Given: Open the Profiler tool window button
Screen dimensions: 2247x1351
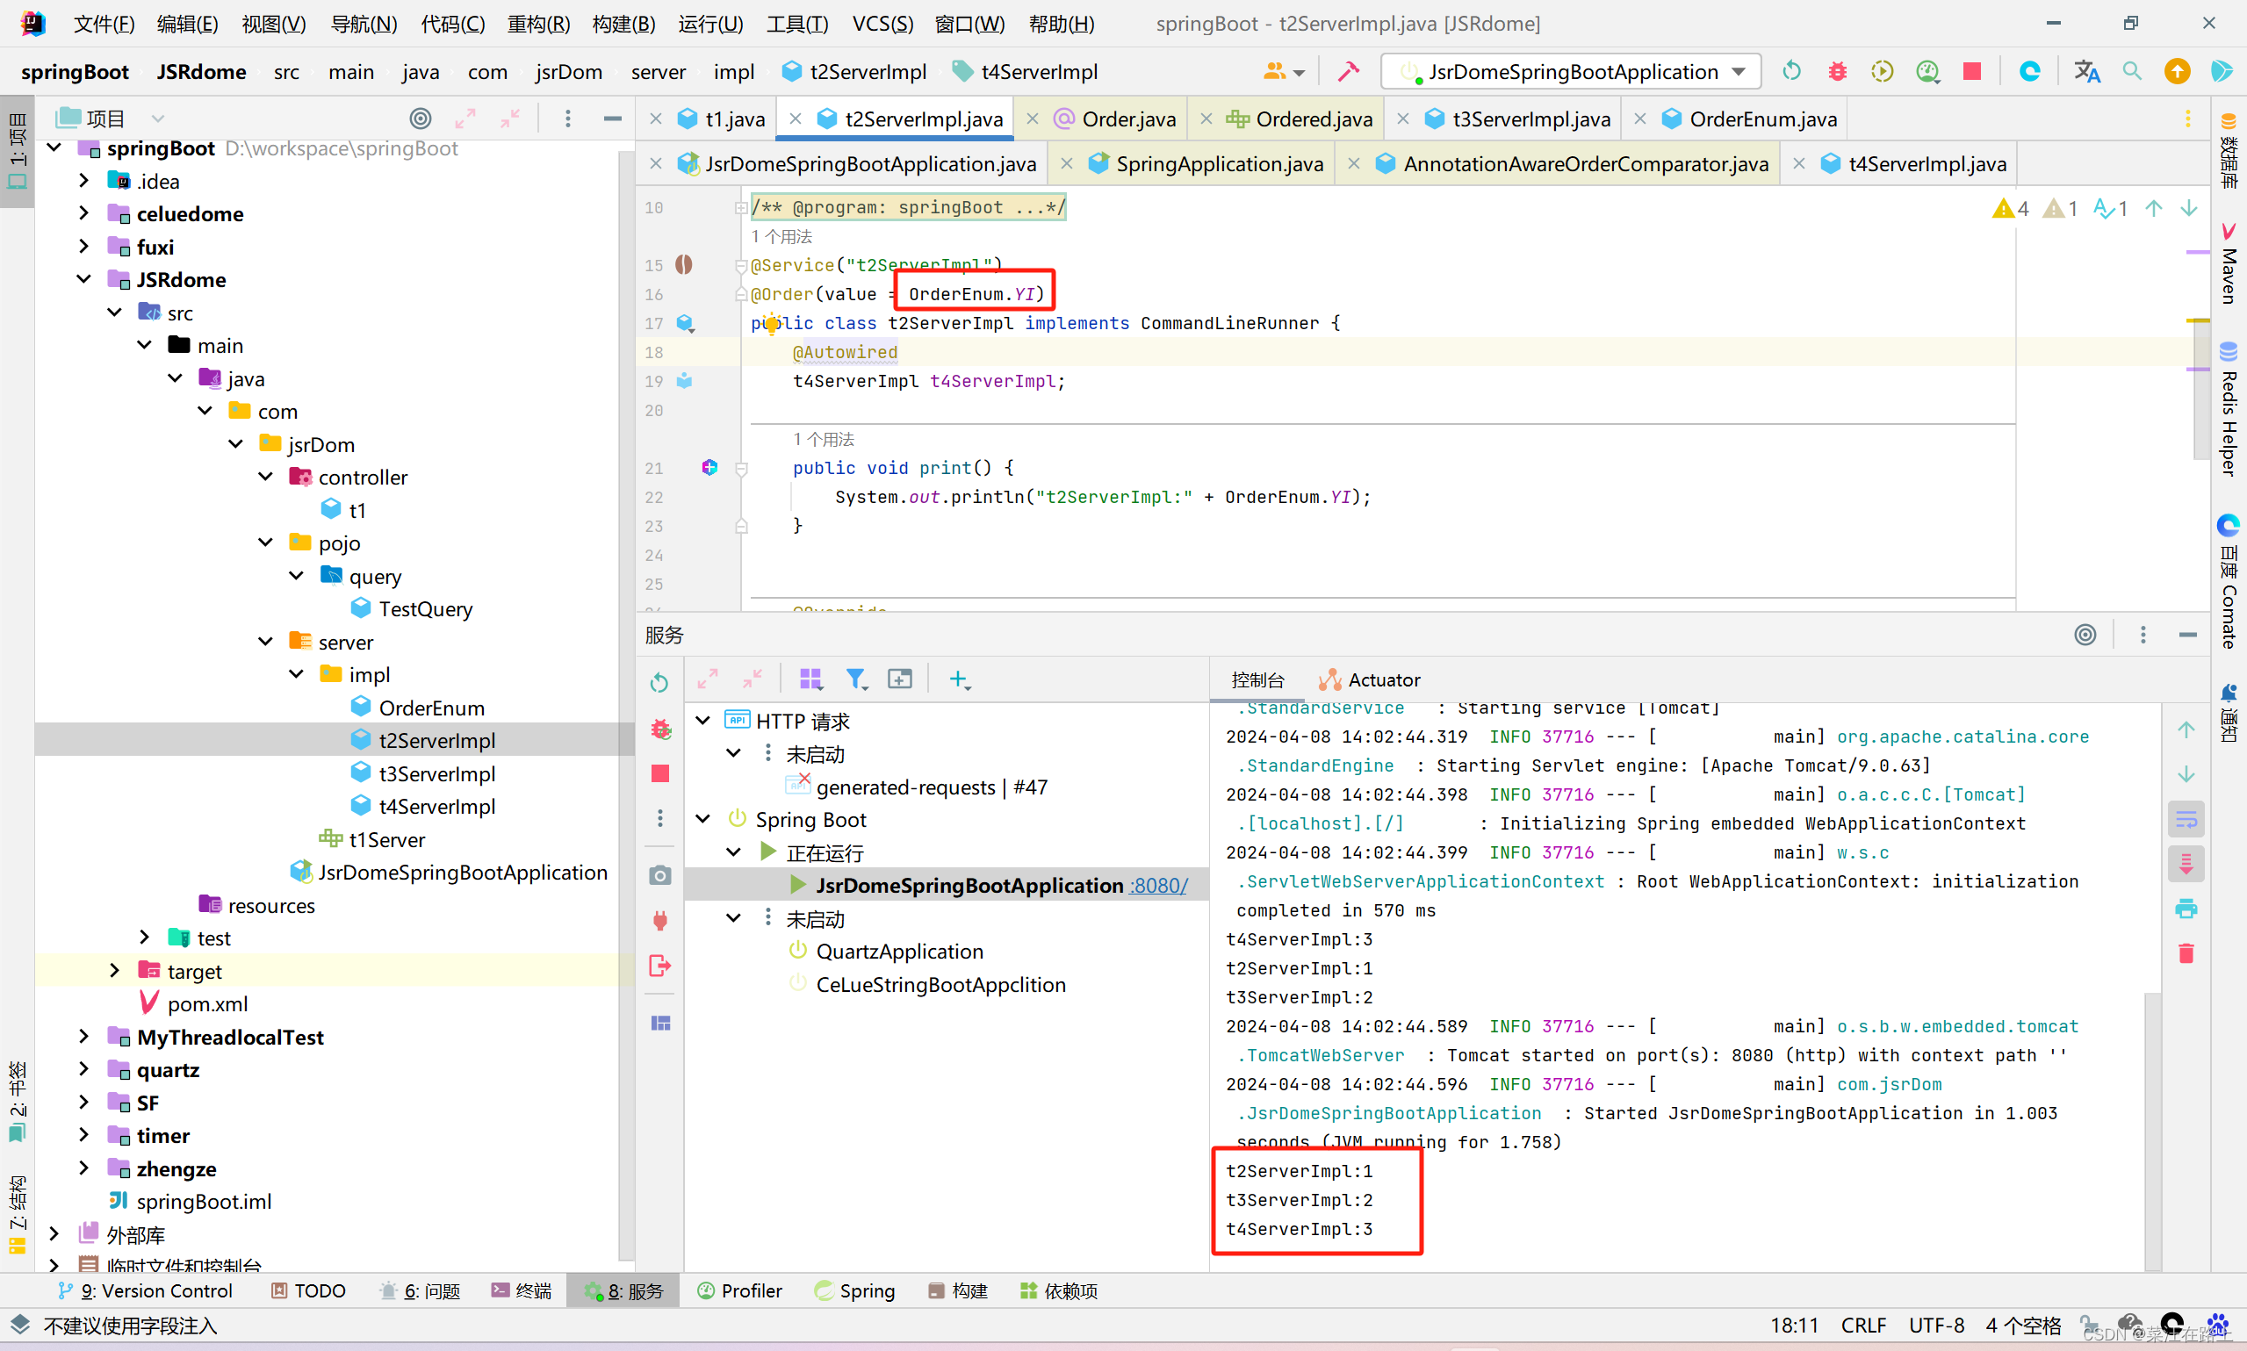Looking at the screenshot, I should 739,1291.
